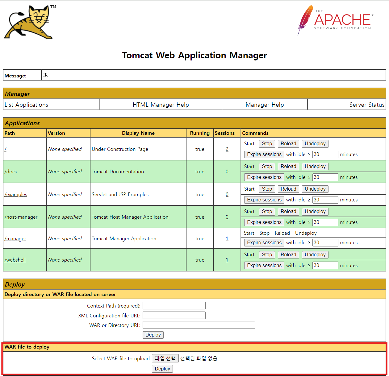Open the /manager application link
Viewport: 389px width, 376px height.
tap(15, 238)
